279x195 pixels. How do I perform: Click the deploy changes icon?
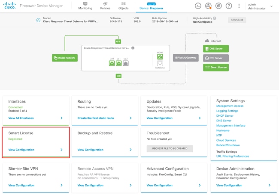pyautogui.click(x=208, y=6)
